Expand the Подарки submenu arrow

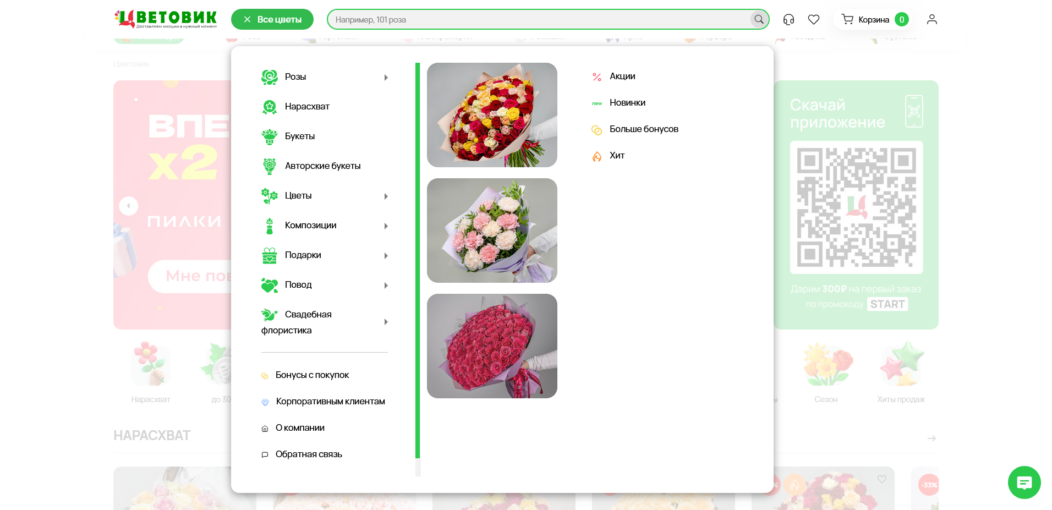386,256
